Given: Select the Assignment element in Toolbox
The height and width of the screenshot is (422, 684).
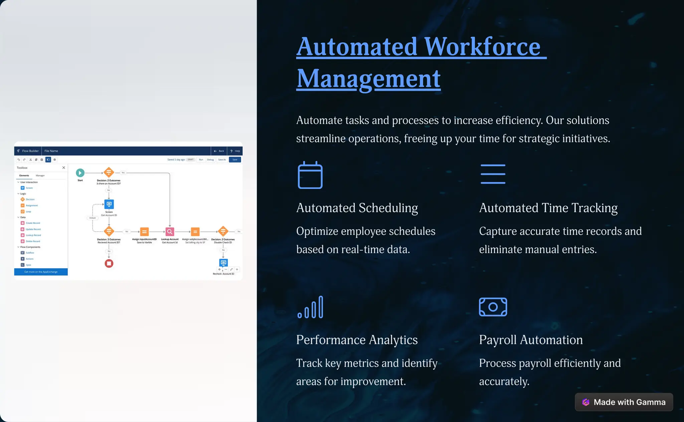Looking at the screenshot, I should coord(29,205).
